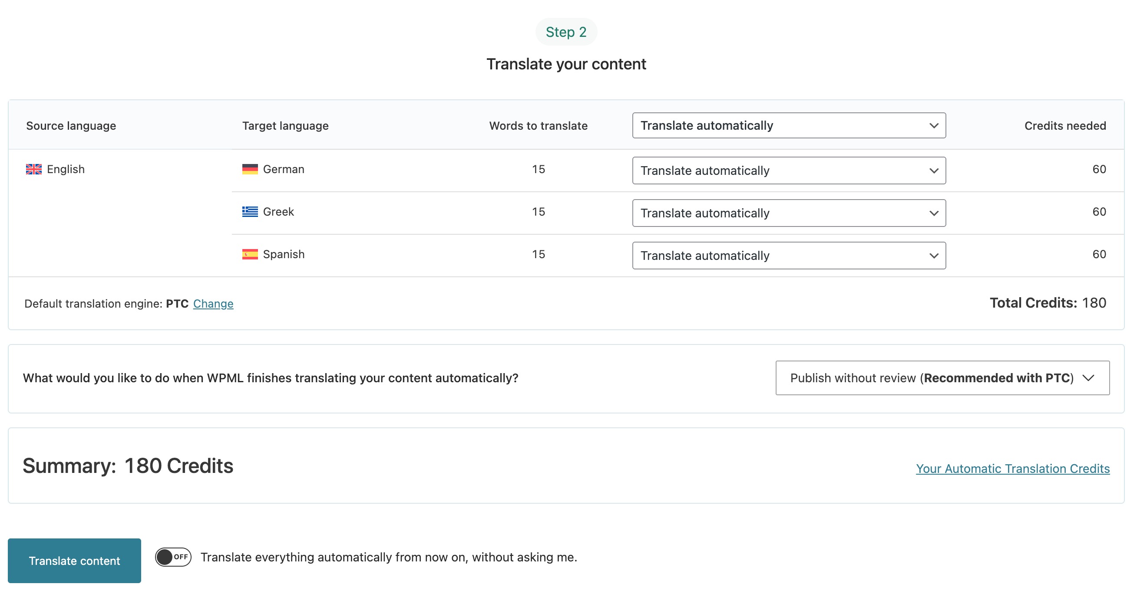
Task: Click the Target language column header
Action: tap(285, 126)
